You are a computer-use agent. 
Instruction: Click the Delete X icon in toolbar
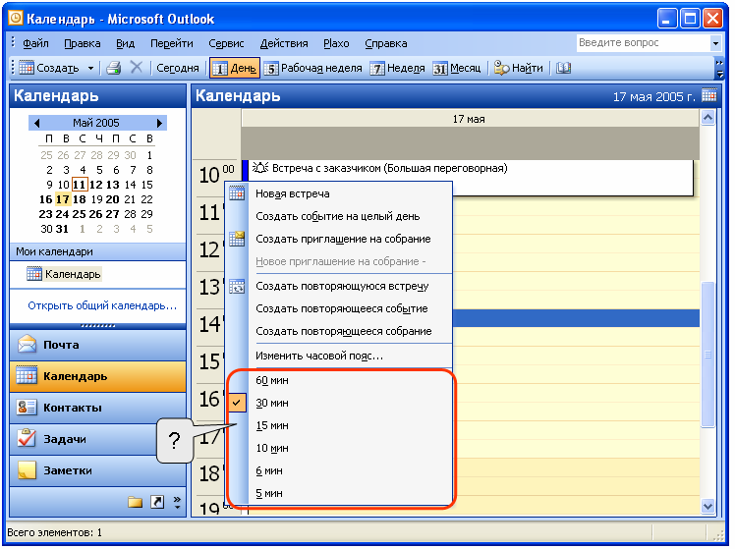(137, 68)
